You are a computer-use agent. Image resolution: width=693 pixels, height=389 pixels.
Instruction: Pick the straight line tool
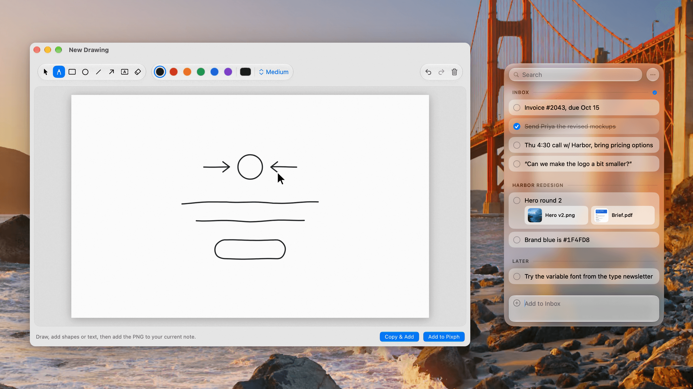click(98, 72)
